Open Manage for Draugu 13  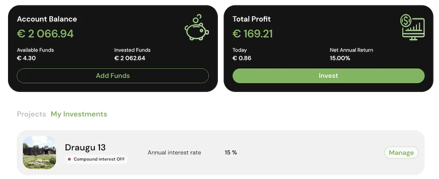tap(401, 153)
